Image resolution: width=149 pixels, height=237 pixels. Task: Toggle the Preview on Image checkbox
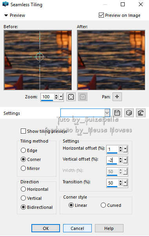tap(101, 15)
